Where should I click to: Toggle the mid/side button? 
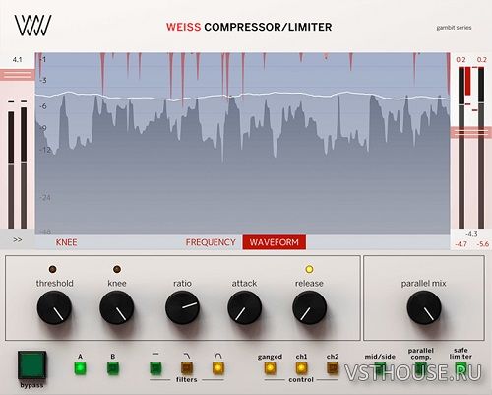(380, 368)
